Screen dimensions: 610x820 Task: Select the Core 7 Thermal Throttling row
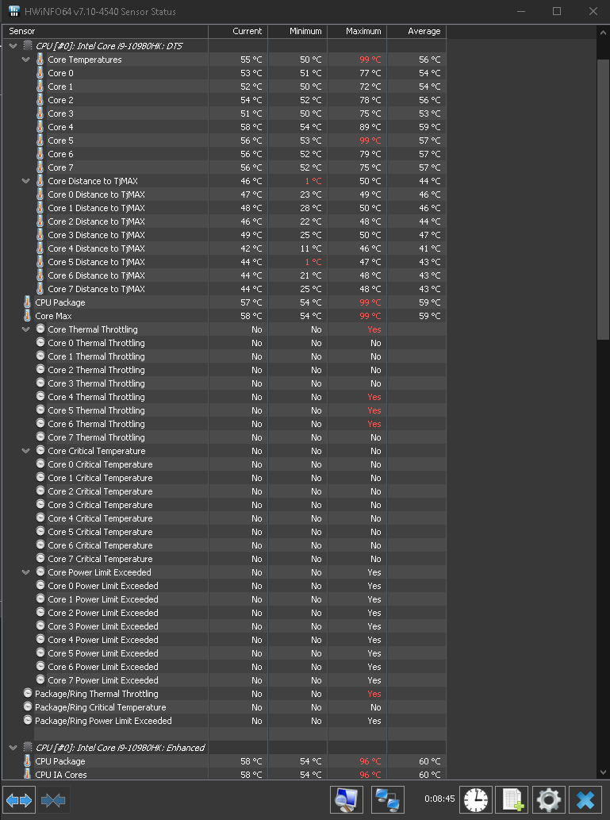click(x=224, y=437)
